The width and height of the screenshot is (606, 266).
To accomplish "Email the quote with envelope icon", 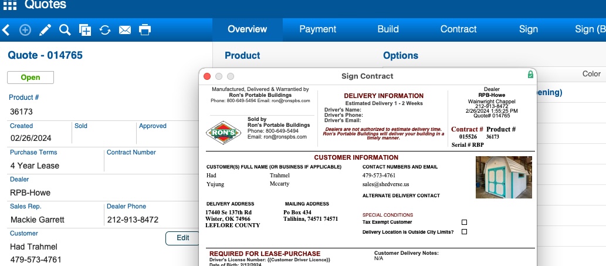I will click(x=125, y=30).
